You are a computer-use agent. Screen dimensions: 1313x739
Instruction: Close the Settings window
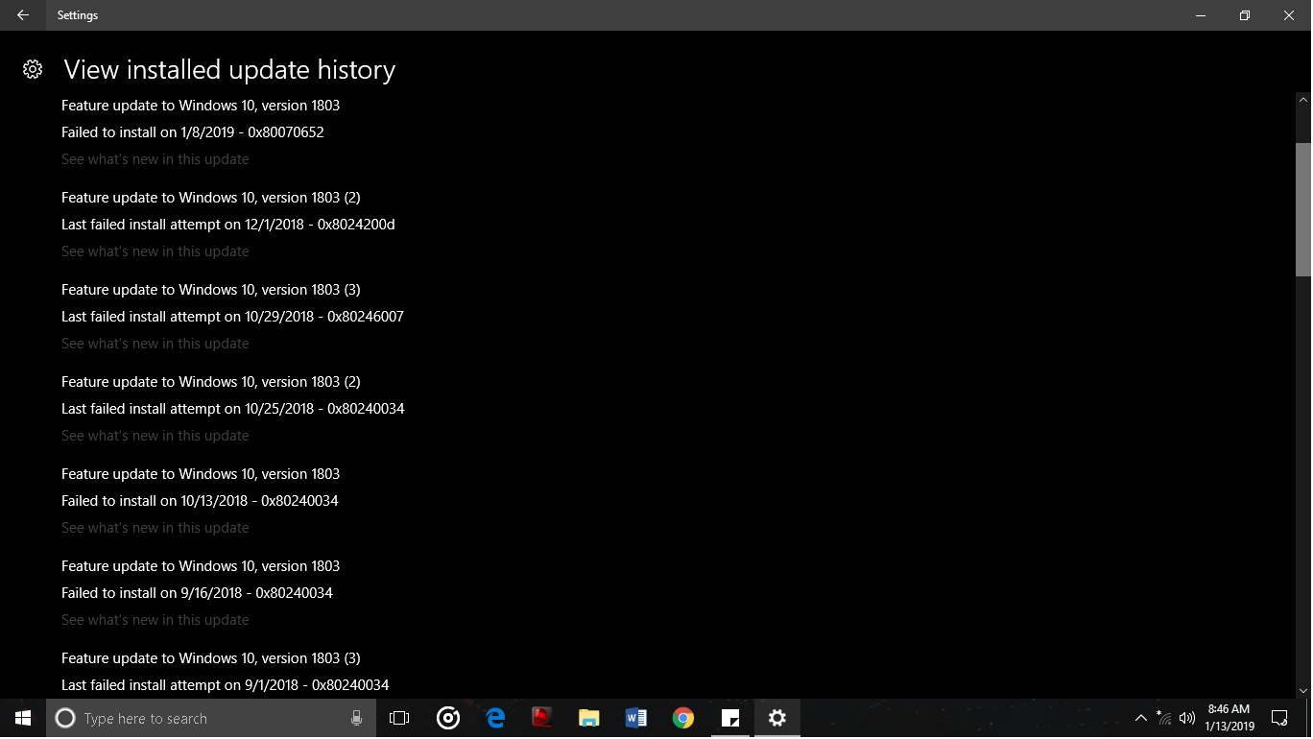coord(1289,15)
